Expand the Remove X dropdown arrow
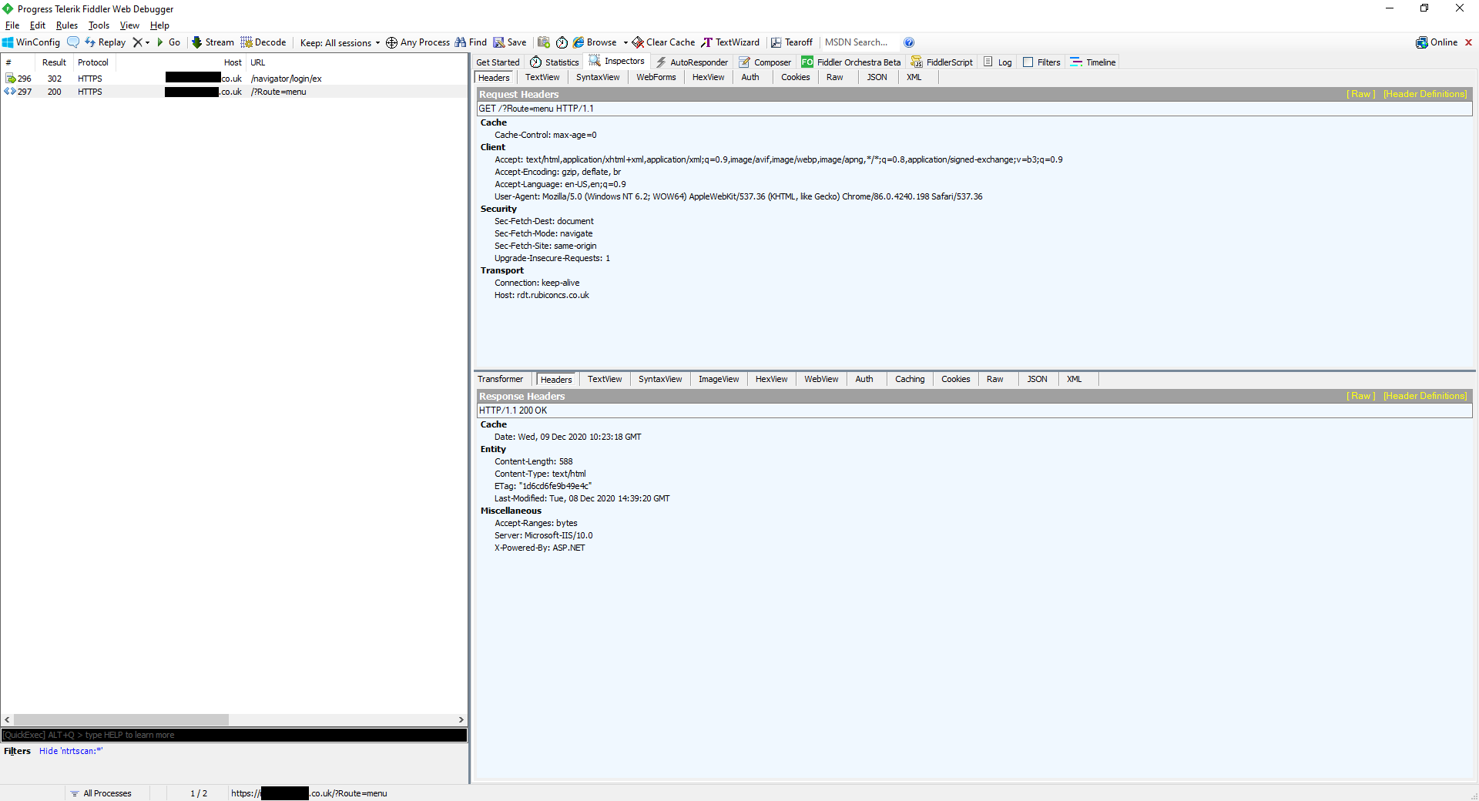The image size is (1479, 801). (x=147, y=43)
